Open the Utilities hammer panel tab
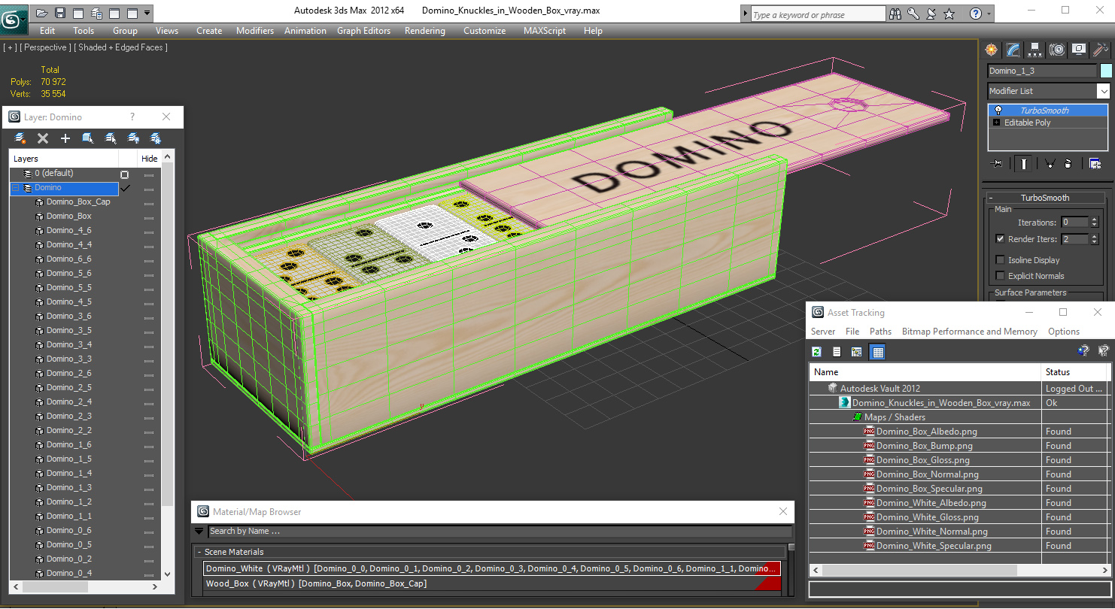The width and height of the screenshot is (1115, 609). coord(1101,50)
